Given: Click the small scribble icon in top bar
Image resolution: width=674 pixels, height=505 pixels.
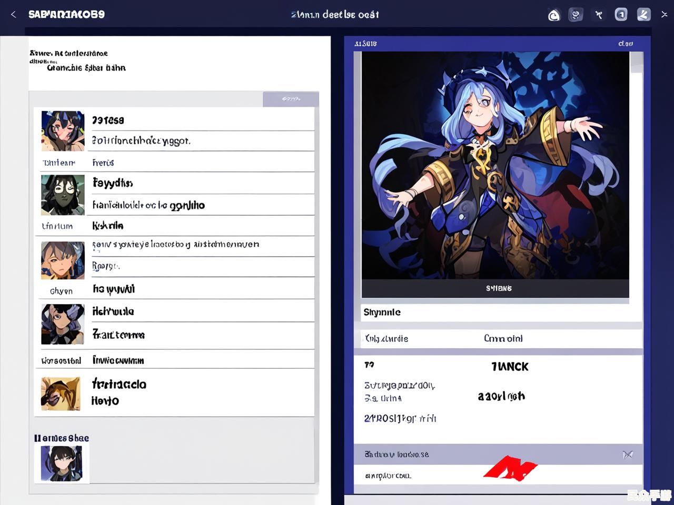Looking at the screenshot, I should (x=599, y=15).
